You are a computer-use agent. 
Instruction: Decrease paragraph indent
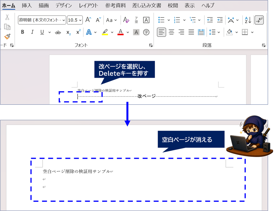[x=210, y=20]
